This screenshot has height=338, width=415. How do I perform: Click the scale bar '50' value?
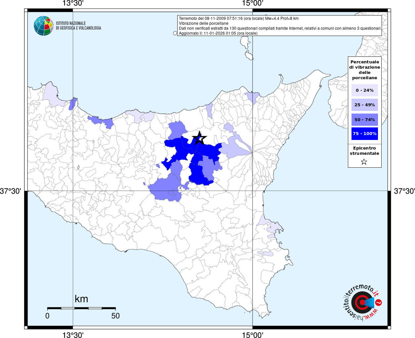tap(115, 316)
